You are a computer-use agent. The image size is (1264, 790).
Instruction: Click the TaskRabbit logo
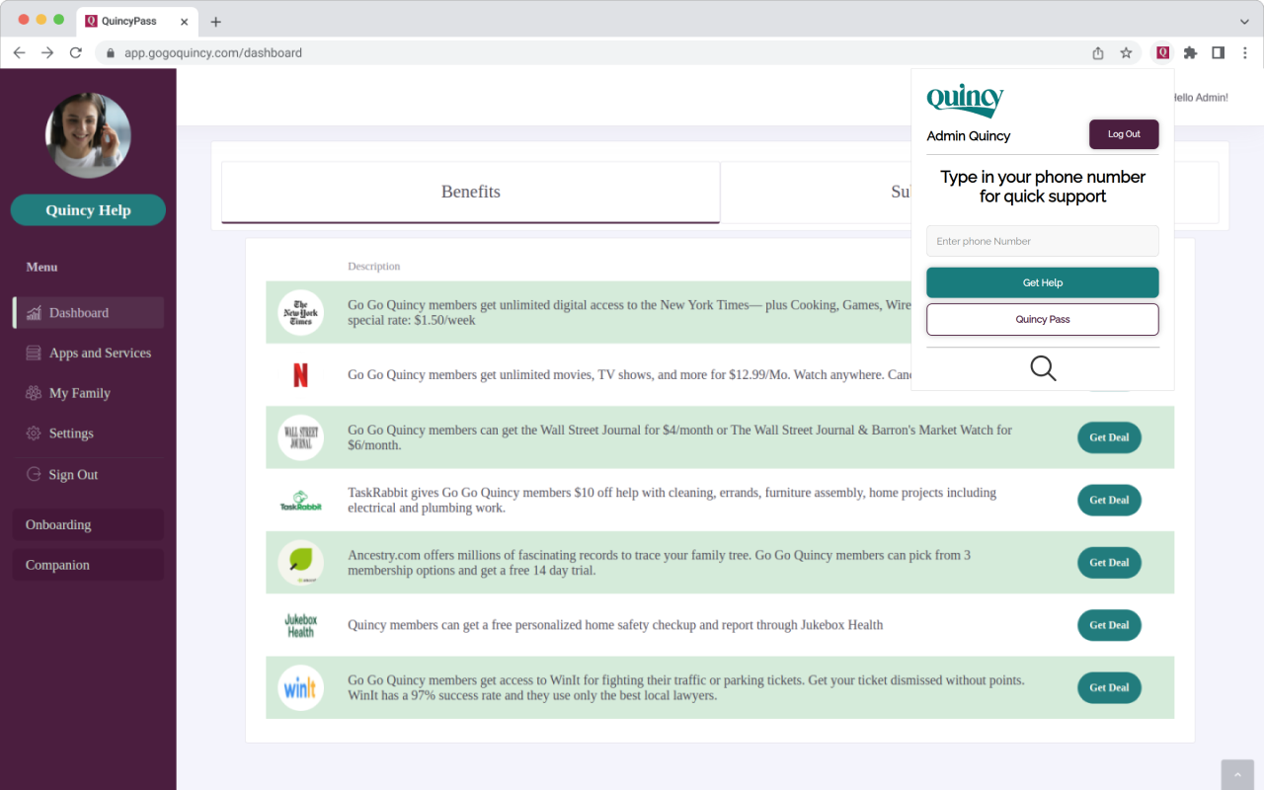pos(300,501)
